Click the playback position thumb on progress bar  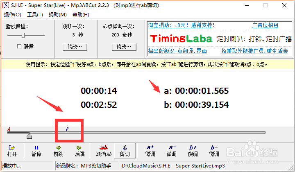pyautogui.click(x=29, y=136)
